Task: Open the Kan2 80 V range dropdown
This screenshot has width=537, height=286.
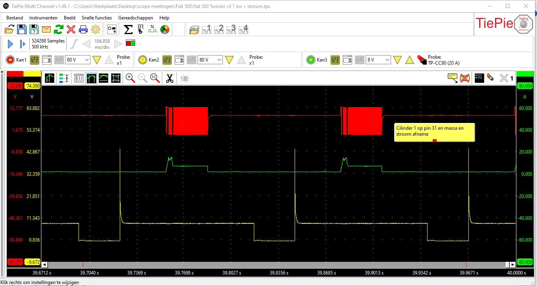Action: point(210,60)
